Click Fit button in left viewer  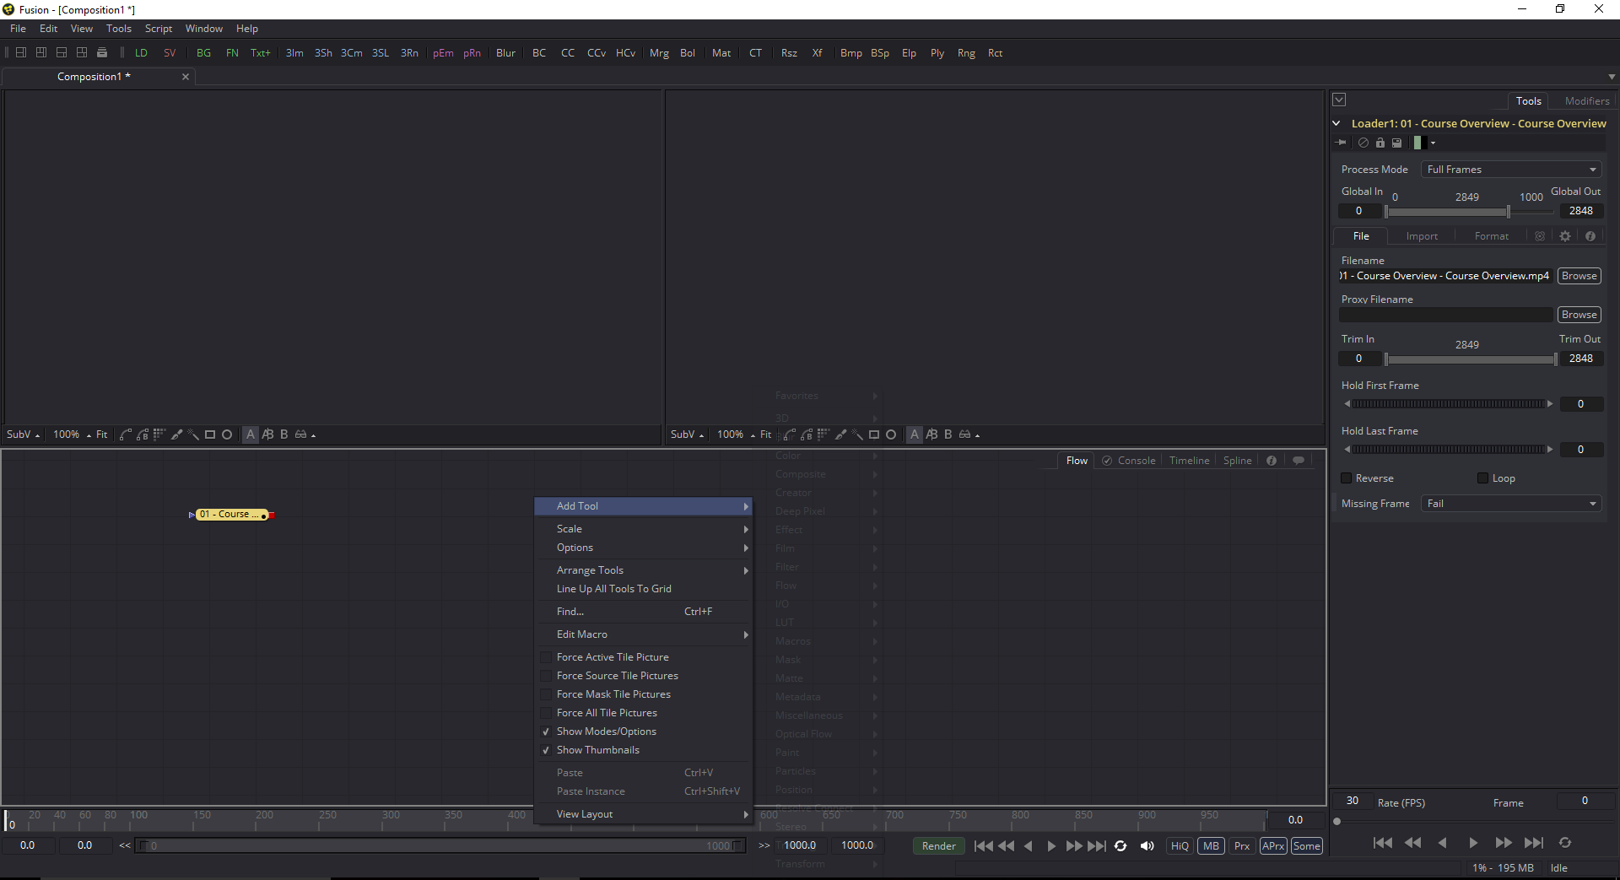click(102, 435)
